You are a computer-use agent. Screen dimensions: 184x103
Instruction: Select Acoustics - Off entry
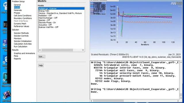[x=45, y=25]
